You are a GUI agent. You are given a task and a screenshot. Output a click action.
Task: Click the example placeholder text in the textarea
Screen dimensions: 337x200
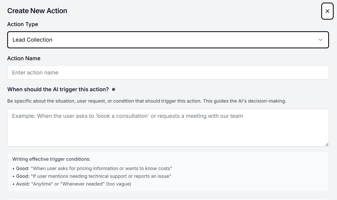pos(127,116)
